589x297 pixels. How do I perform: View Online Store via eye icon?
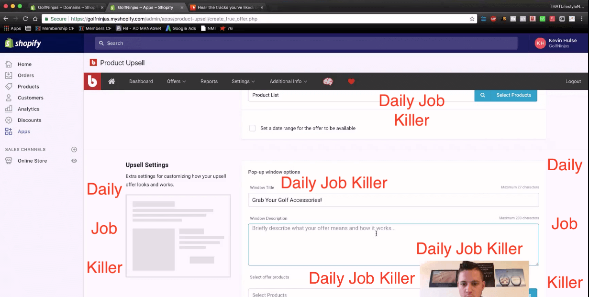[74, 161]
